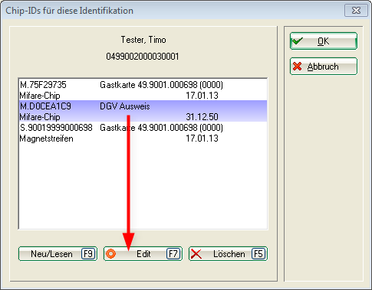Open the Edit F7 button
This screenshot has height=290, width=372.
pos(143,254)
